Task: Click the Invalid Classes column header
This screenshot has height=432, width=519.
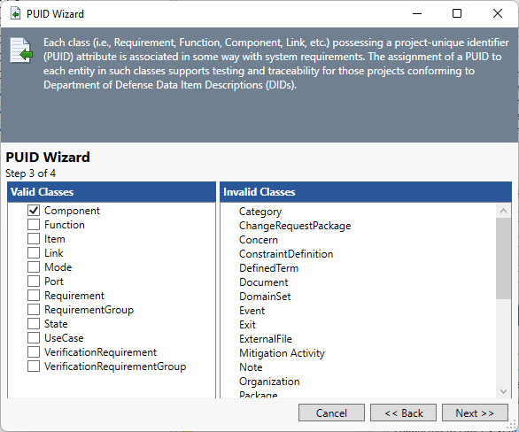Action: point(366,192)
